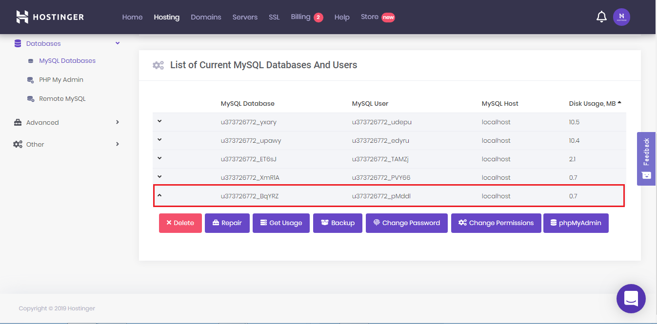Screen dimensions: 657x324
Task: Open the notifications bell
Action: click(x=601, y=17)
